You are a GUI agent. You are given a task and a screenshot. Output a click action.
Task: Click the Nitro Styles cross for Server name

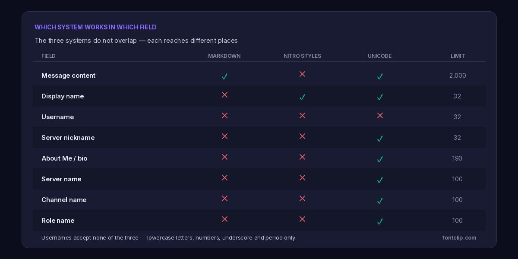(x=302, y=178)
